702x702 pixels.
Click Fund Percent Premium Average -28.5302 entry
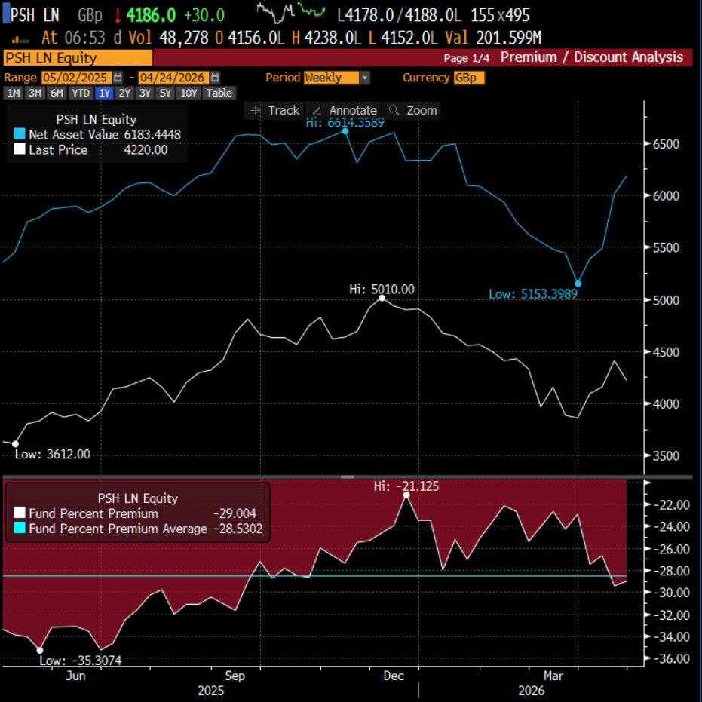point(138,529)
